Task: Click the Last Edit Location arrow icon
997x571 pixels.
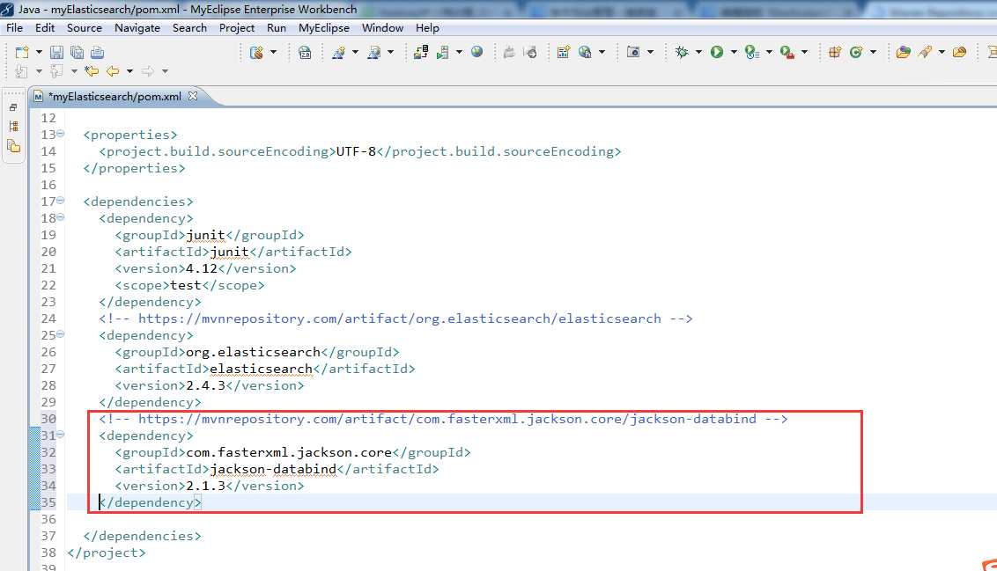Action: coord(92,71)
